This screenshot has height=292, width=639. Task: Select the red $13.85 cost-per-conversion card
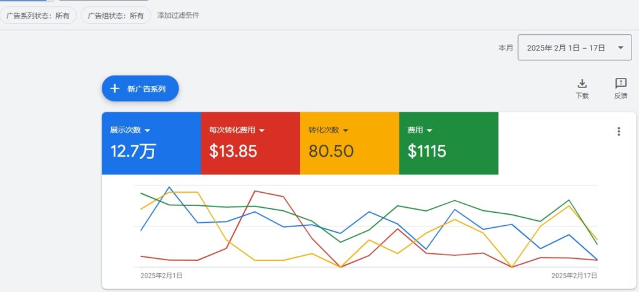click(250, 144)
